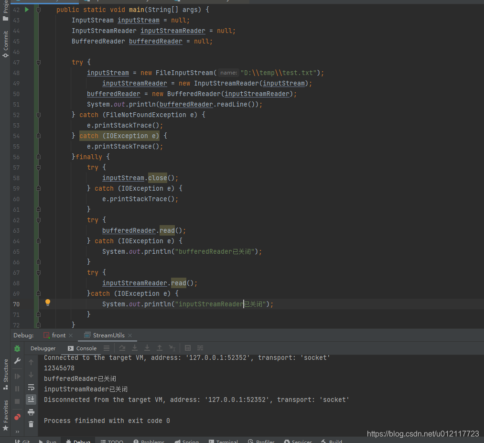Collapse the try block fold on line 47

tap(39, 62)
